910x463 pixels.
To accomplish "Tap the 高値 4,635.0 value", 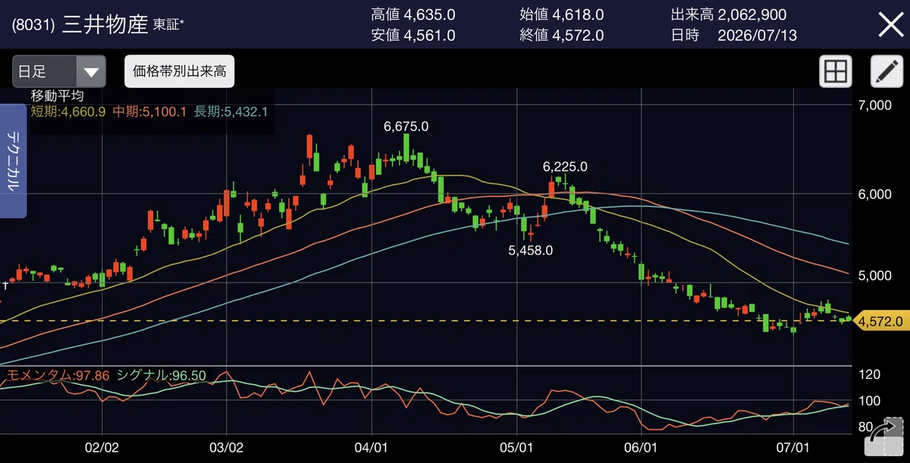I will pos(413,14).
